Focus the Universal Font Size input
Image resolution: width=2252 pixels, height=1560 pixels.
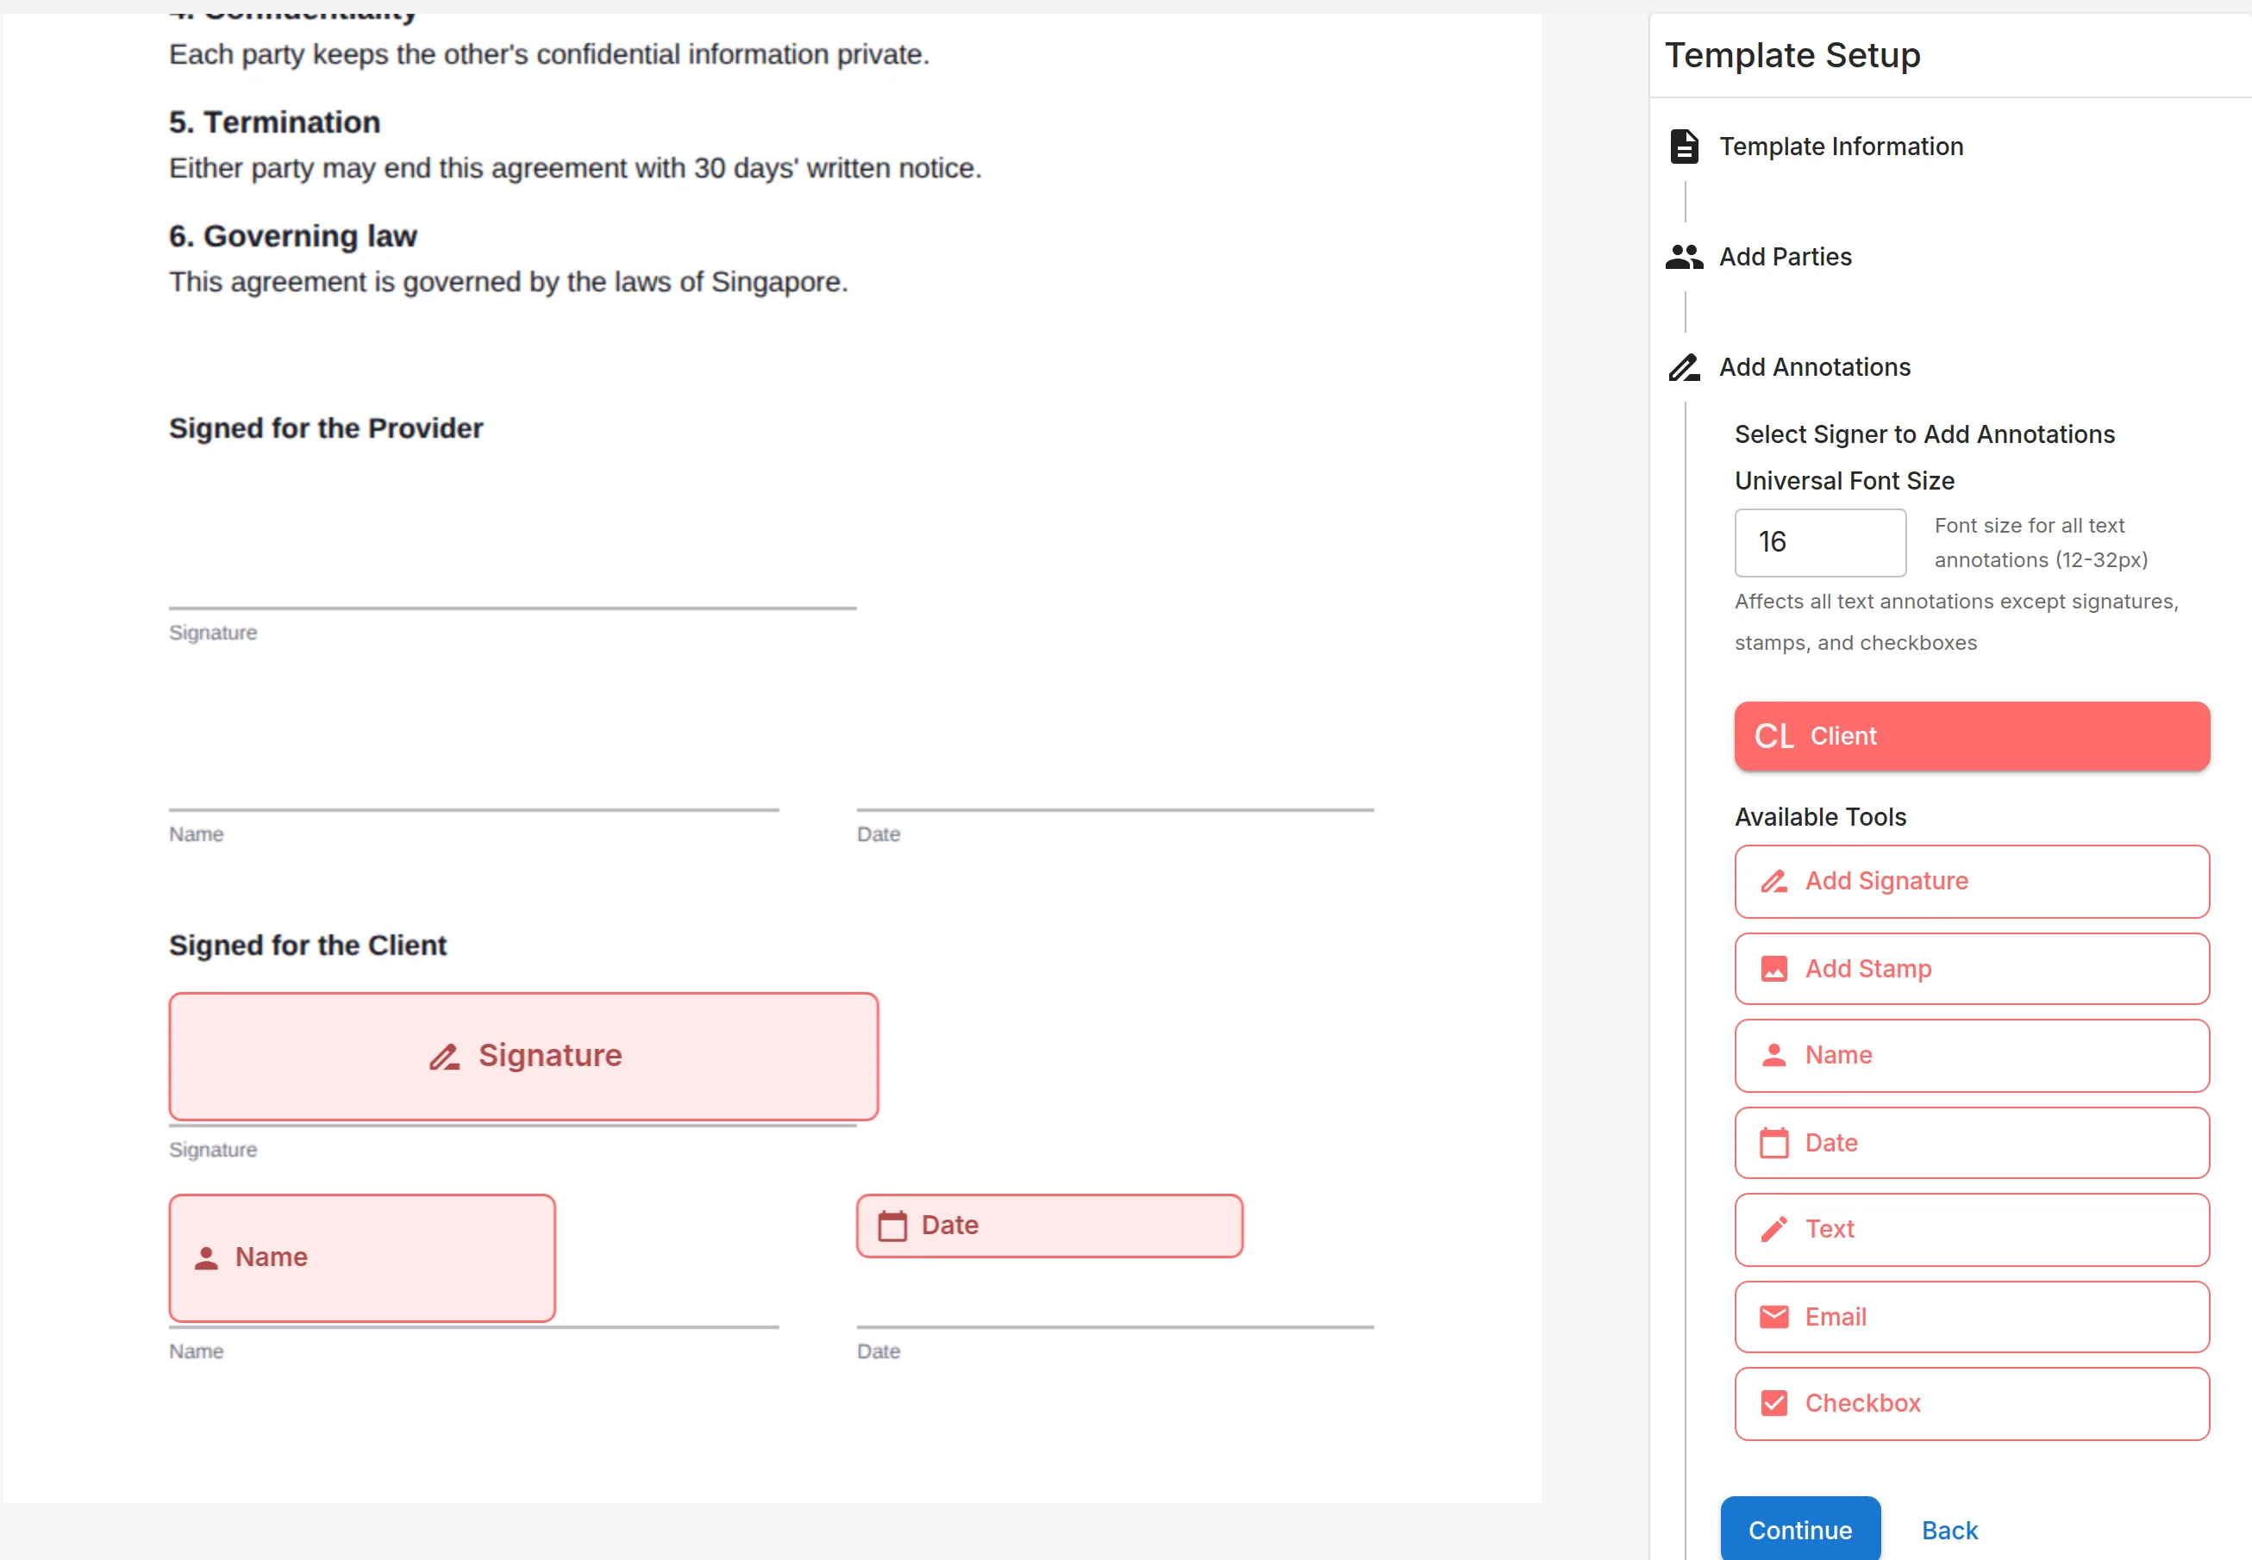1820,542
